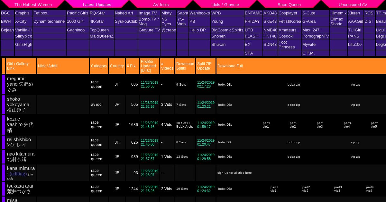Open kozue yashiro gallery link
The image size is (386, 202).
coord(20,124)
